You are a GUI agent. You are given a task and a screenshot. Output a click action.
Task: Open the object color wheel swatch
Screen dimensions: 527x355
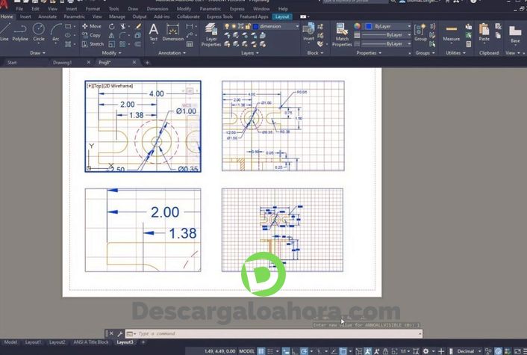click(x=357, y=26)
